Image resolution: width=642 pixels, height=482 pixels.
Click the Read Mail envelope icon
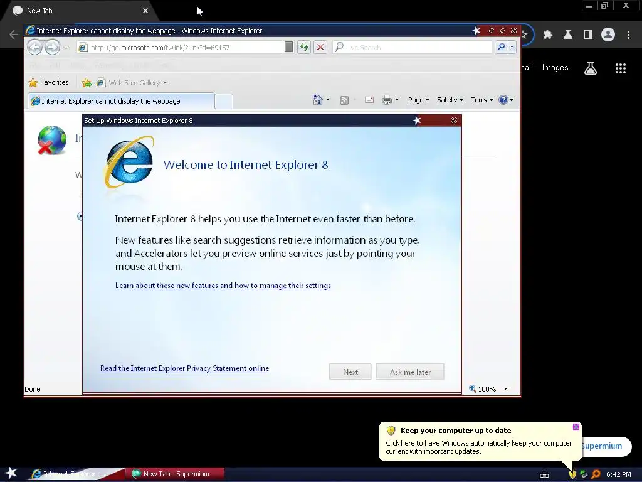click(x=369, y=100)
